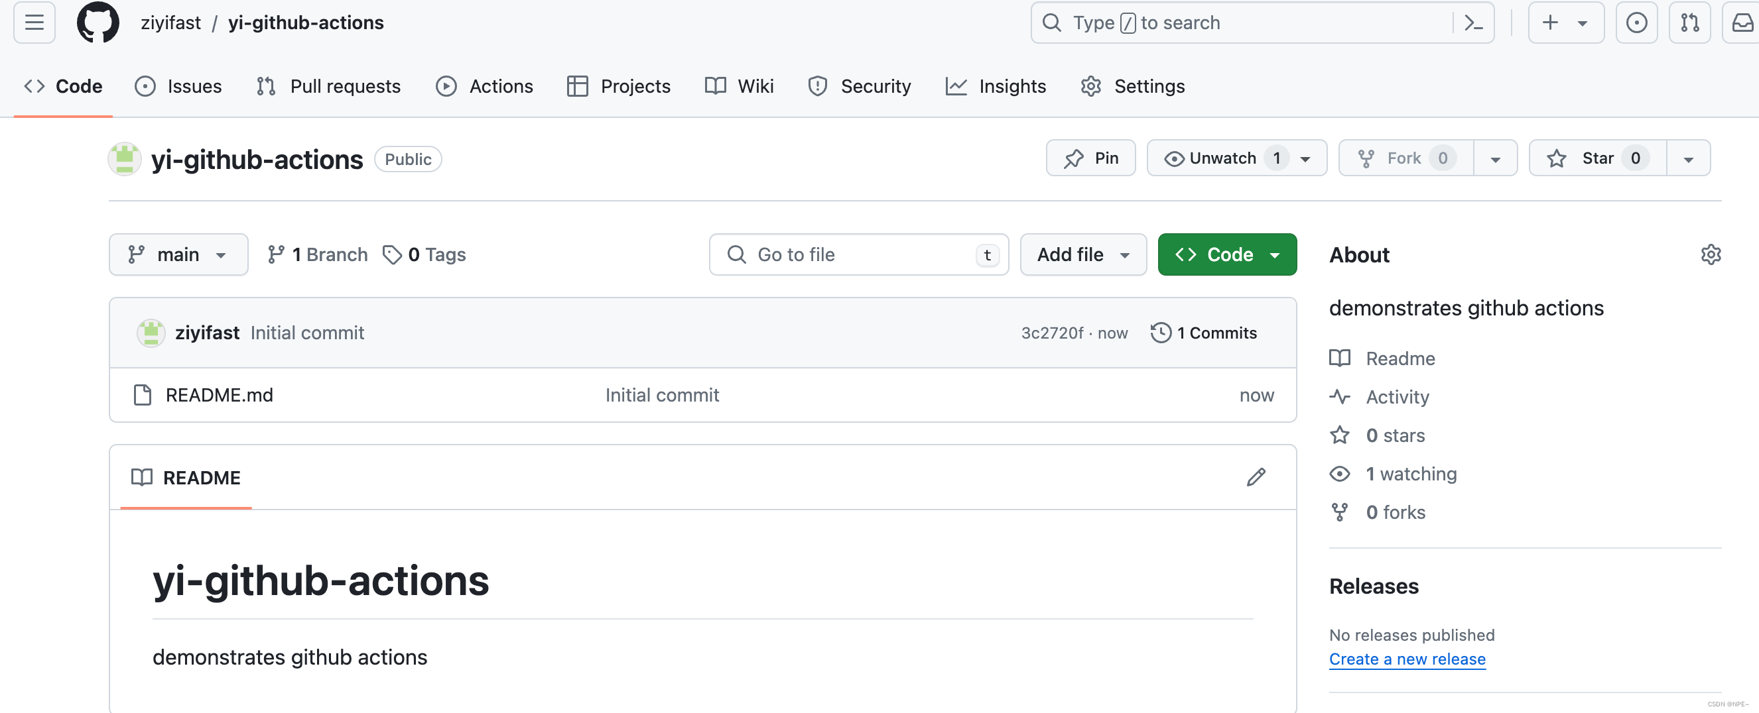Click the search magnifier icon in header
Viewport: 1759px width, 713px height.
[x=1051, y=23]
